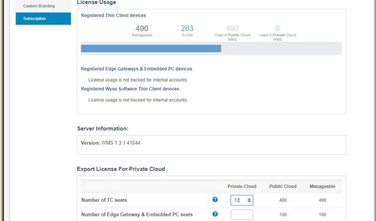The width and height of the screenshot is (376, 221).
Task: Click the Public Cloud column header
Action: pyautogui.click(x=283, y=186)
